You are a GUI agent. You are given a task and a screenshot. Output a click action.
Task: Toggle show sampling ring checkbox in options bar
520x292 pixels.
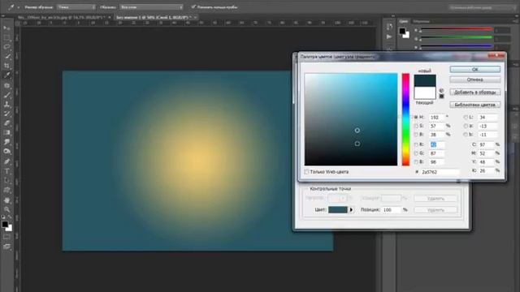[193, 7]
